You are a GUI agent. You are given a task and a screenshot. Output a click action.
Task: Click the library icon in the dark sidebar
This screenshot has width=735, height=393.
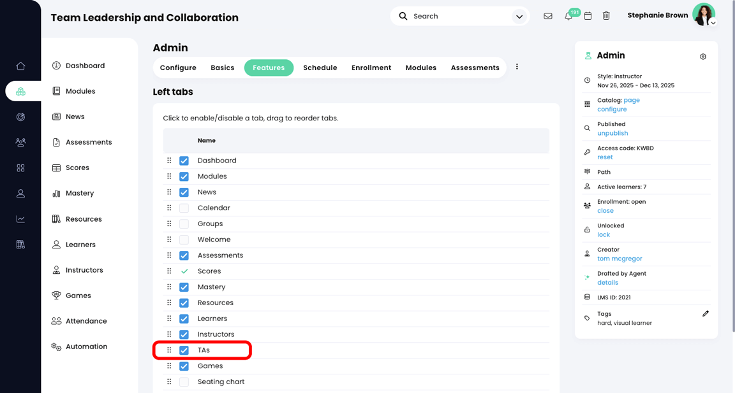point(20,244)
